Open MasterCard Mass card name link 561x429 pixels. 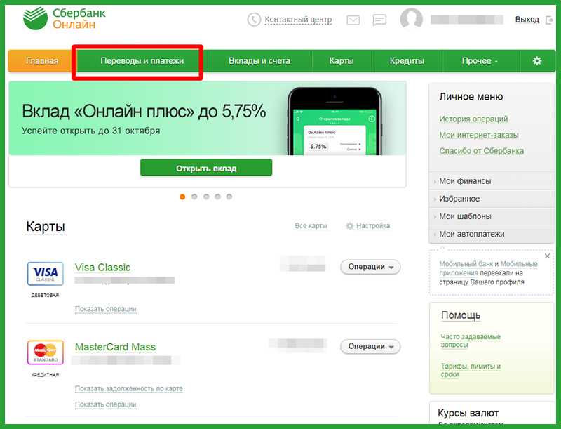pos(115,347)
